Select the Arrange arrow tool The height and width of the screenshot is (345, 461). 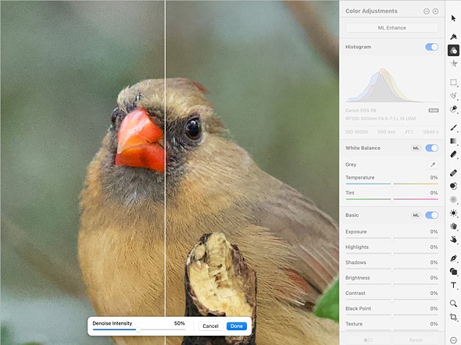tap(453, 19)
